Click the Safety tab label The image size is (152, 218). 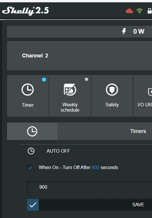(112, 105)
